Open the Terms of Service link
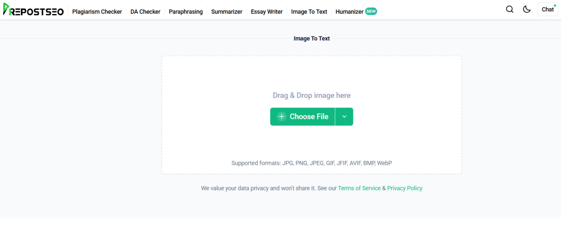The width and height of the screenshot is (561, 232). click(359, 188)
